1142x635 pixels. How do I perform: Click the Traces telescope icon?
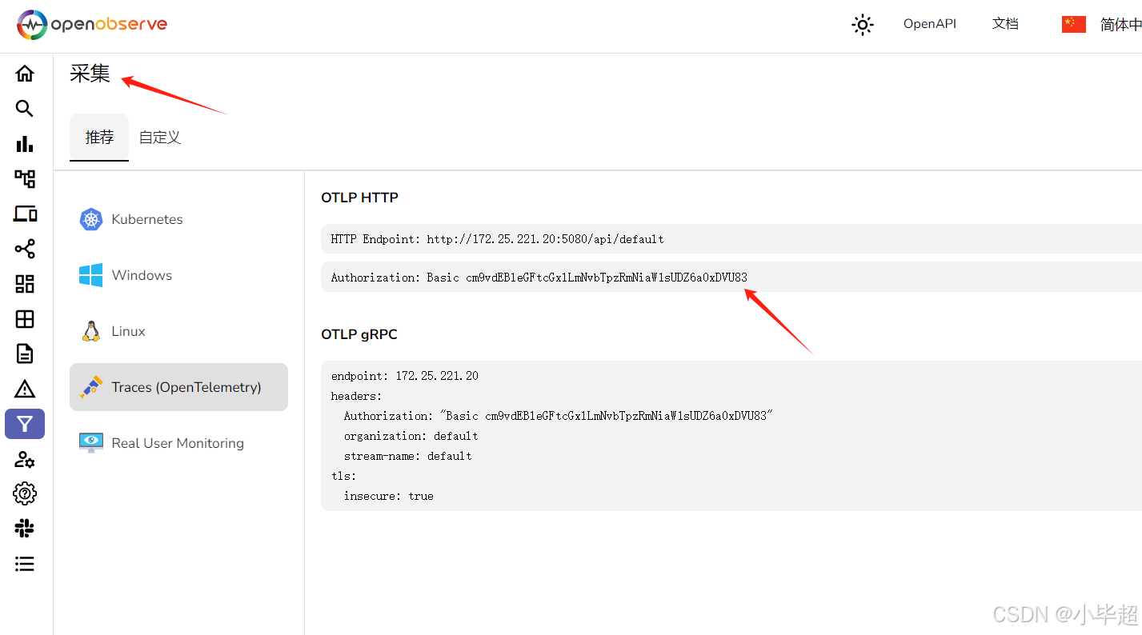point(91,387)
